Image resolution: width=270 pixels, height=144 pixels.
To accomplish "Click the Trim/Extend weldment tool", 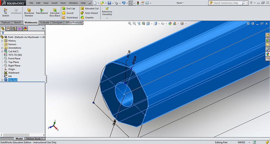I will (x=42, y=11).
